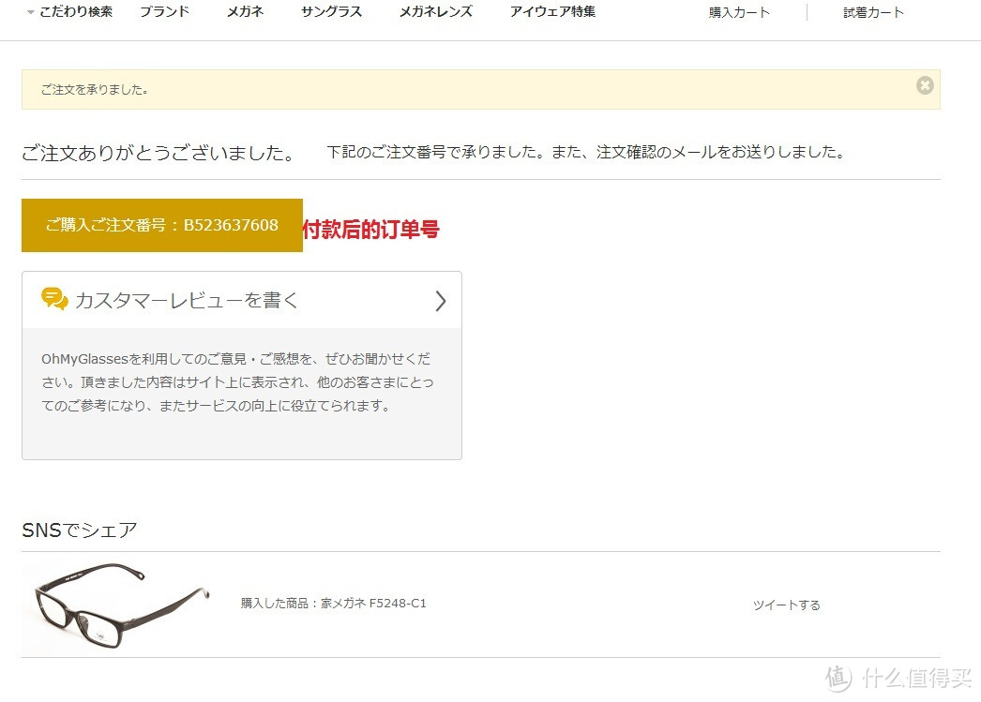This screenshot has height=702, width=981.
Task: Open the アイウェア特集 menu
Action: (x=552, y=12)
